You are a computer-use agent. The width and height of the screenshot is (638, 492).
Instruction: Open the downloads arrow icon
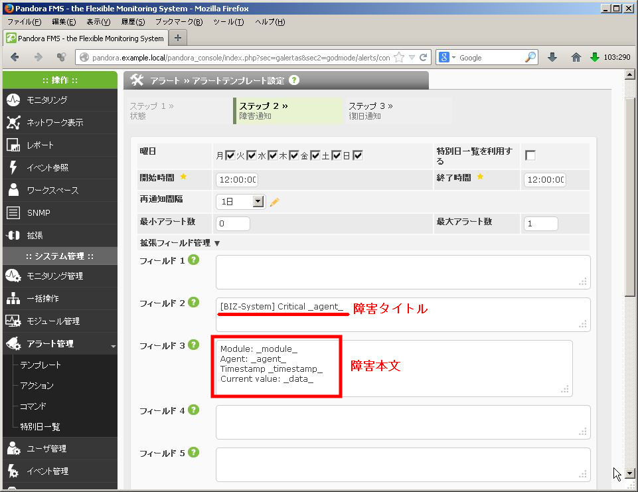[x=552, y=57]
